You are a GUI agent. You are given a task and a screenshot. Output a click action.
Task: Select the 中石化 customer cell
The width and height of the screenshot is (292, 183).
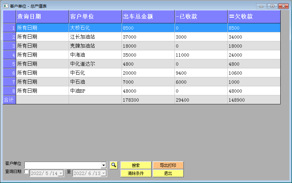(x=95, y=73)
